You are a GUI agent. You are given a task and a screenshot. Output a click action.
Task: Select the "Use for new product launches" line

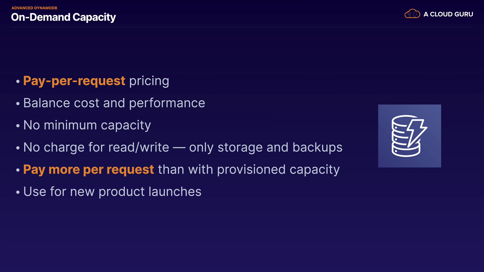pos(112,192)
